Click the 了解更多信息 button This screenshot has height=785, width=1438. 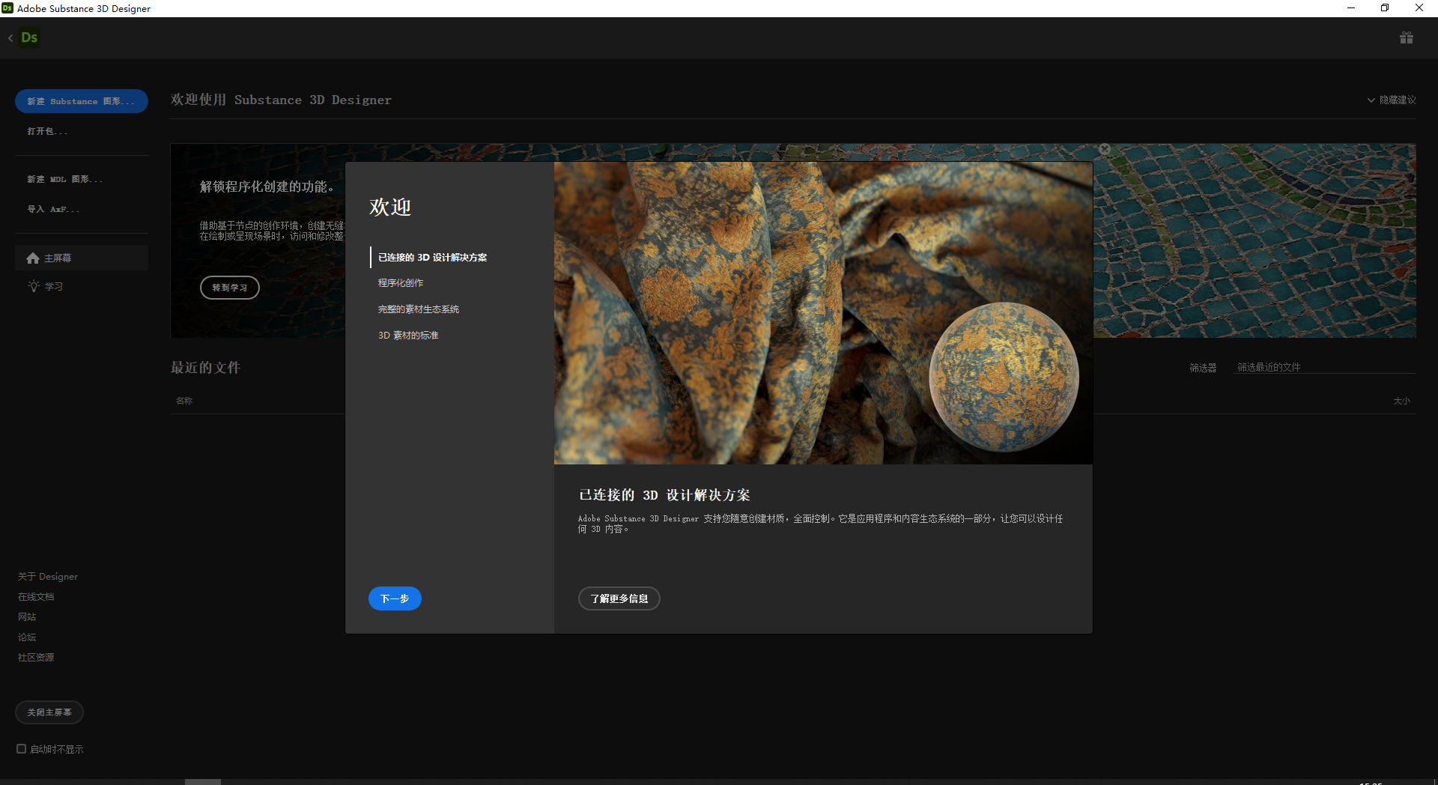click(619, 598)
